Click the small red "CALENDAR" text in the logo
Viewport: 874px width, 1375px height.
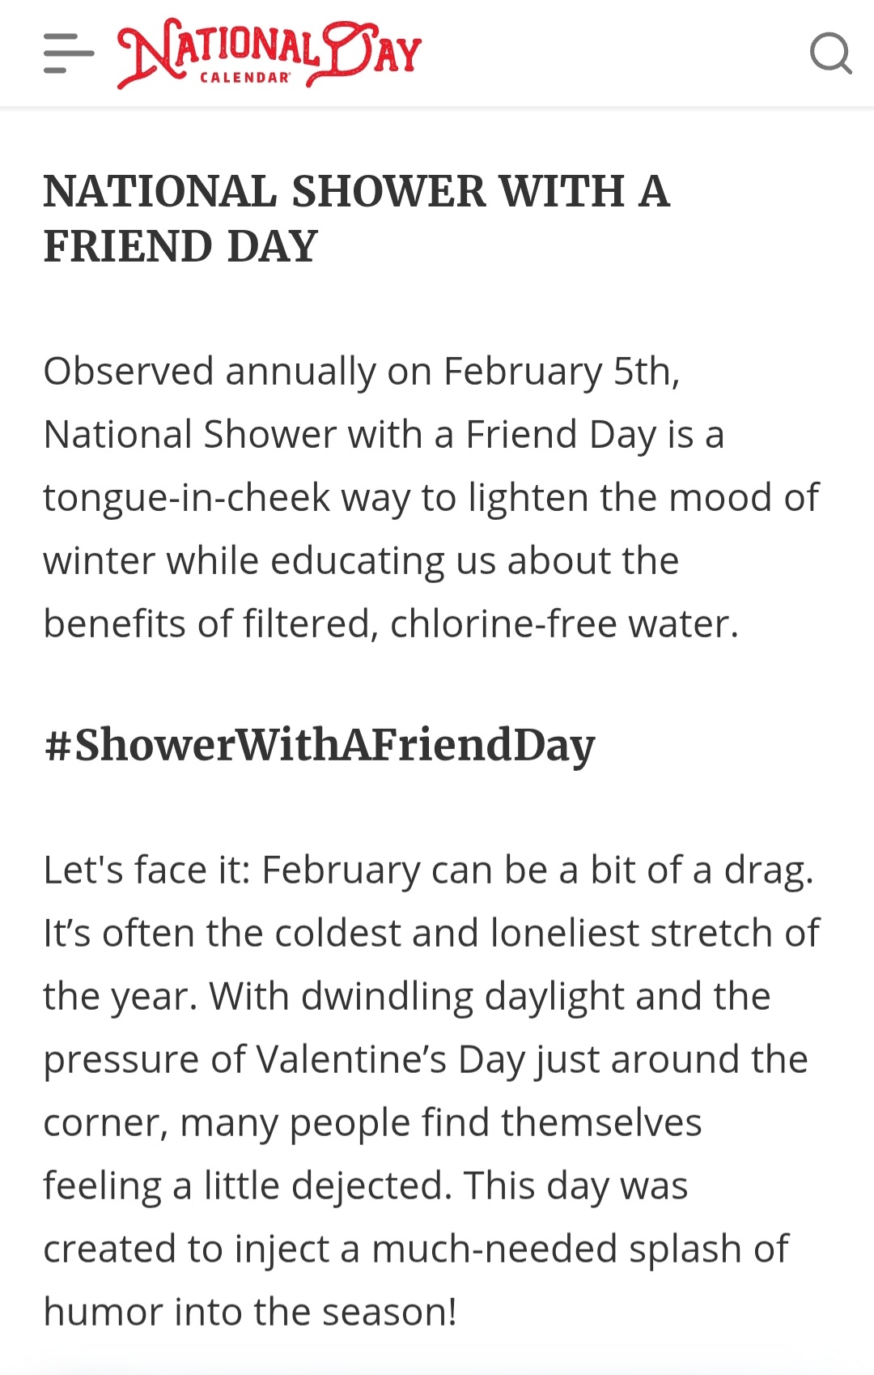(244, 78)
